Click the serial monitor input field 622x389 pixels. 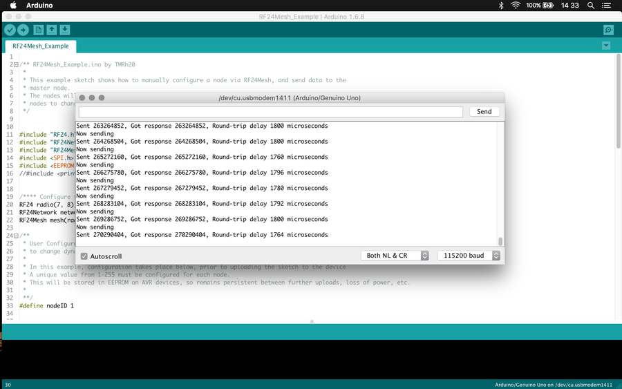[270, 112]
